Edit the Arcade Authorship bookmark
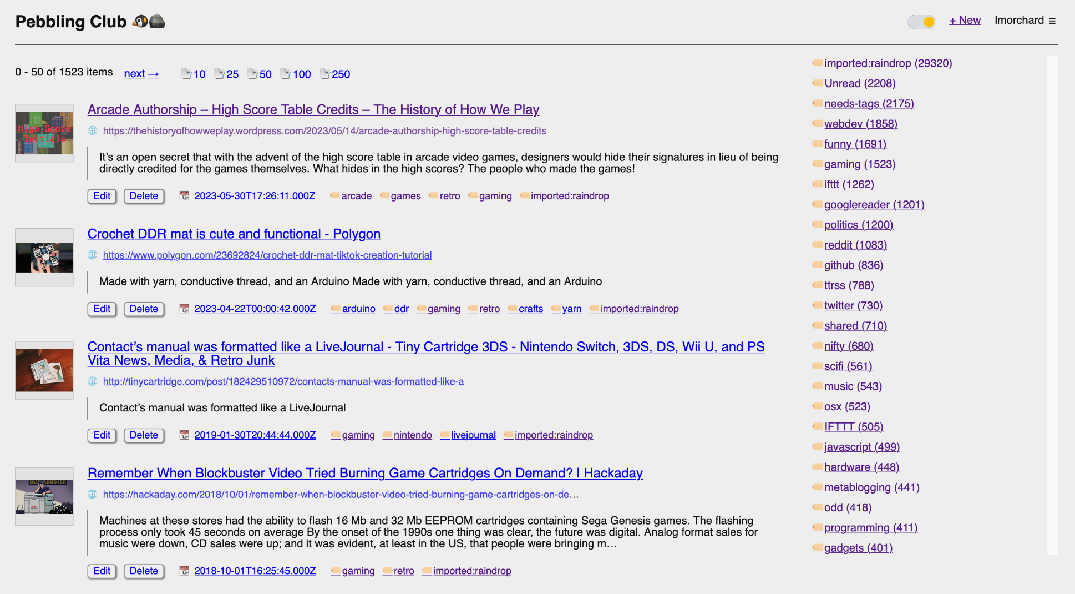Screen dimensions: 1075x594 coord(102,196)
